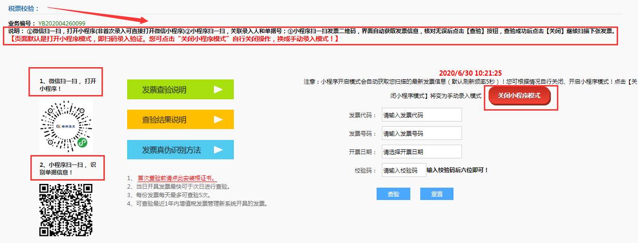Focus the 发票代码 input field
This screenshot has height=243, width=638.
pyautogui.click(x=421, y=115)
